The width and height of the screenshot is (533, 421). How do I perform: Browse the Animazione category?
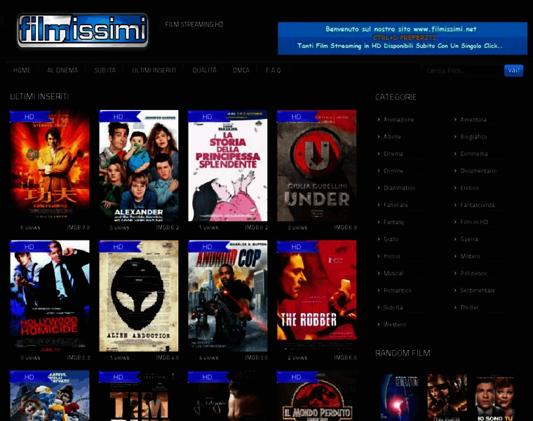click(398, 119)
